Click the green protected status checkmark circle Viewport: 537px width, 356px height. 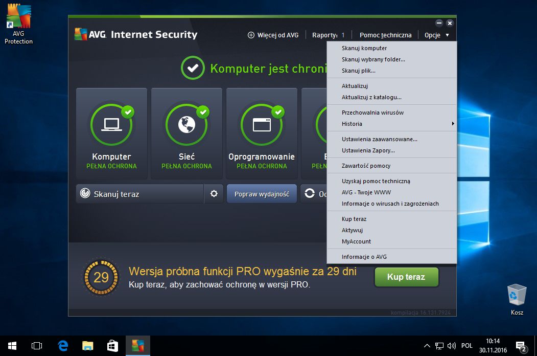193,68
